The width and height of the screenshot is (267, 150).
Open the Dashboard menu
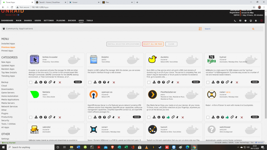7,21
